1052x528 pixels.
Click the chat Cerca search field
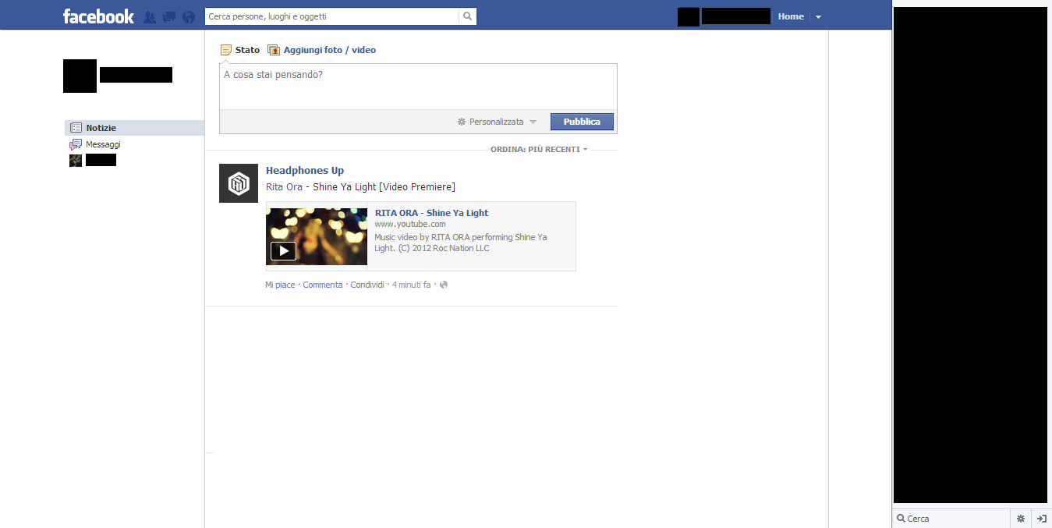coord(951,519)
